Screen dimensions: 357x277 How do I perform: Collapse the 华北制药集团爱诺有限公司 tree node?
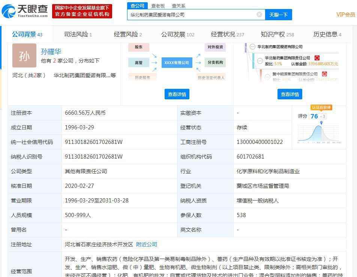252,47
